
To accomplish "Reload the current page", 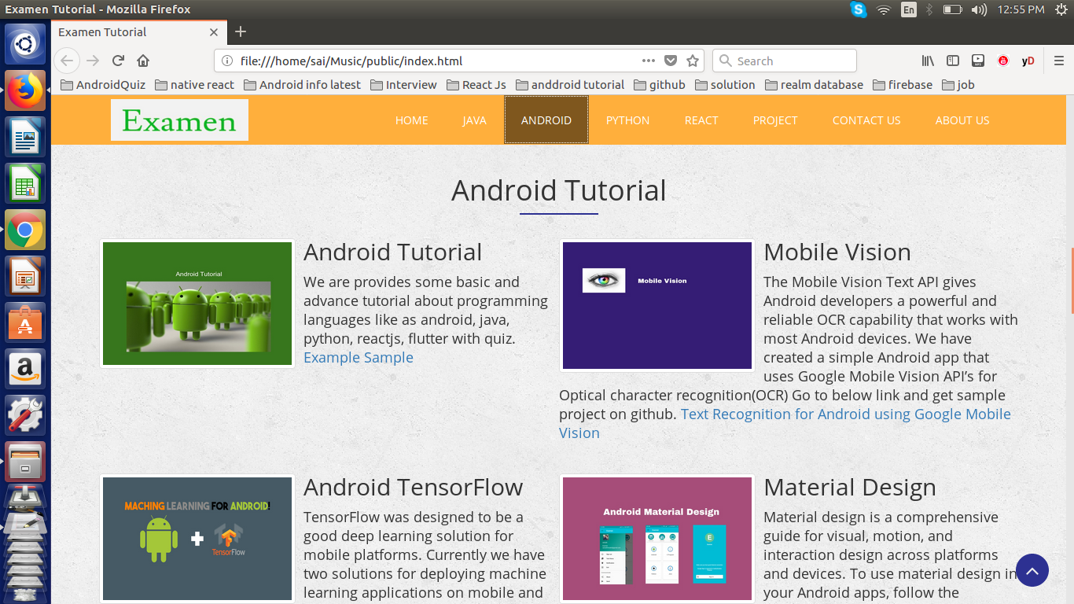I will (x=118, y=61).
